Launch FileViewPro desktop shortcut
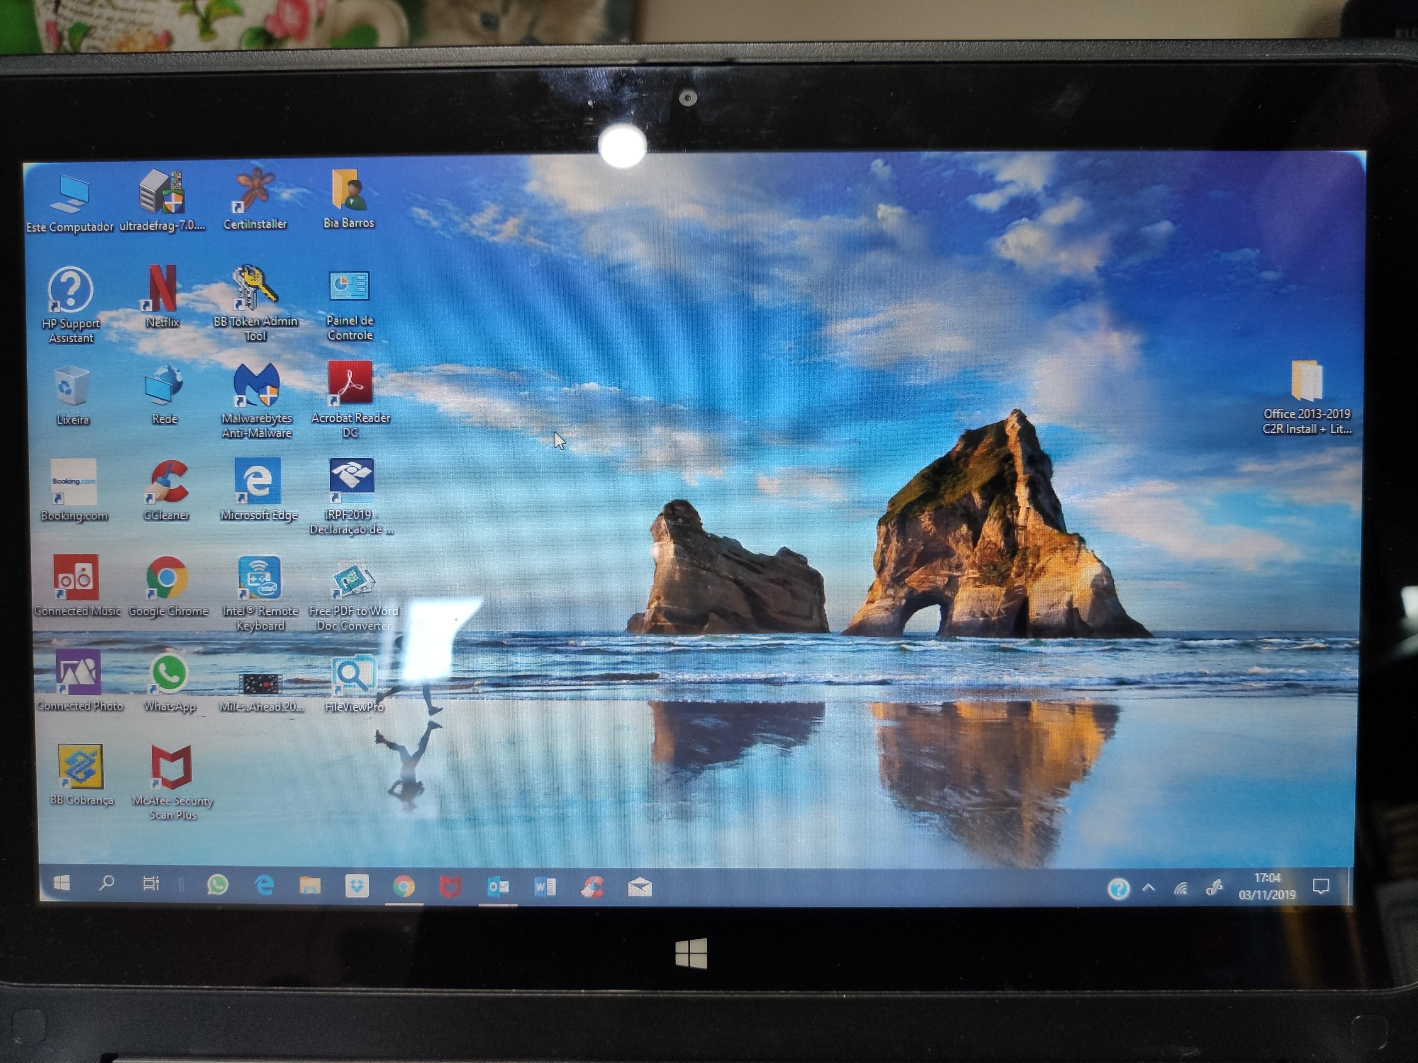The image size is (1418, 1063). click(x=353, y=672)
